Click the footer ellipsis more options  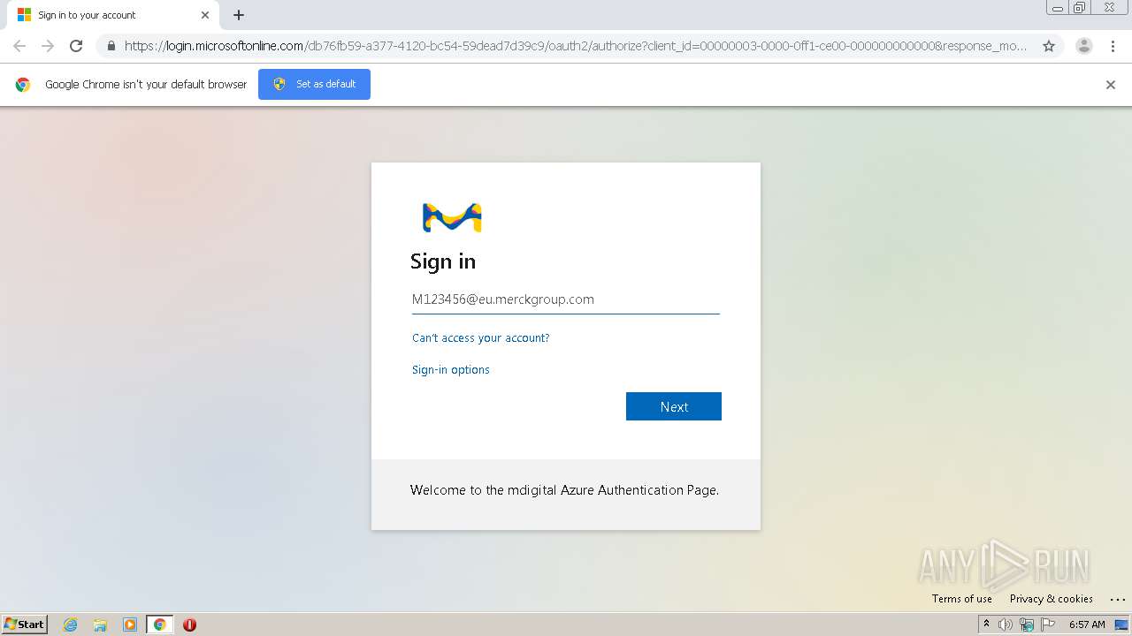[1117, 599]
